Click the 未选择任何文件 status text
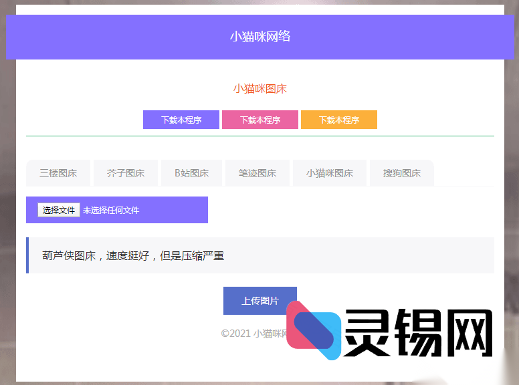Viewport: 519px width, 385px height. click(111, 211)
